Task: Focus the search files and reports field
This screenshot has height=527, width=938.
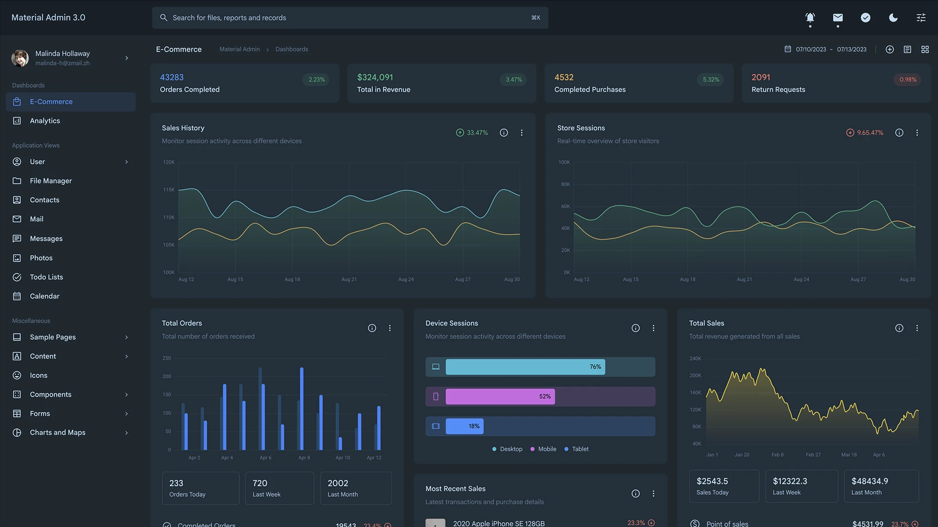Action: pyautogui.click(x=350, y=18)
